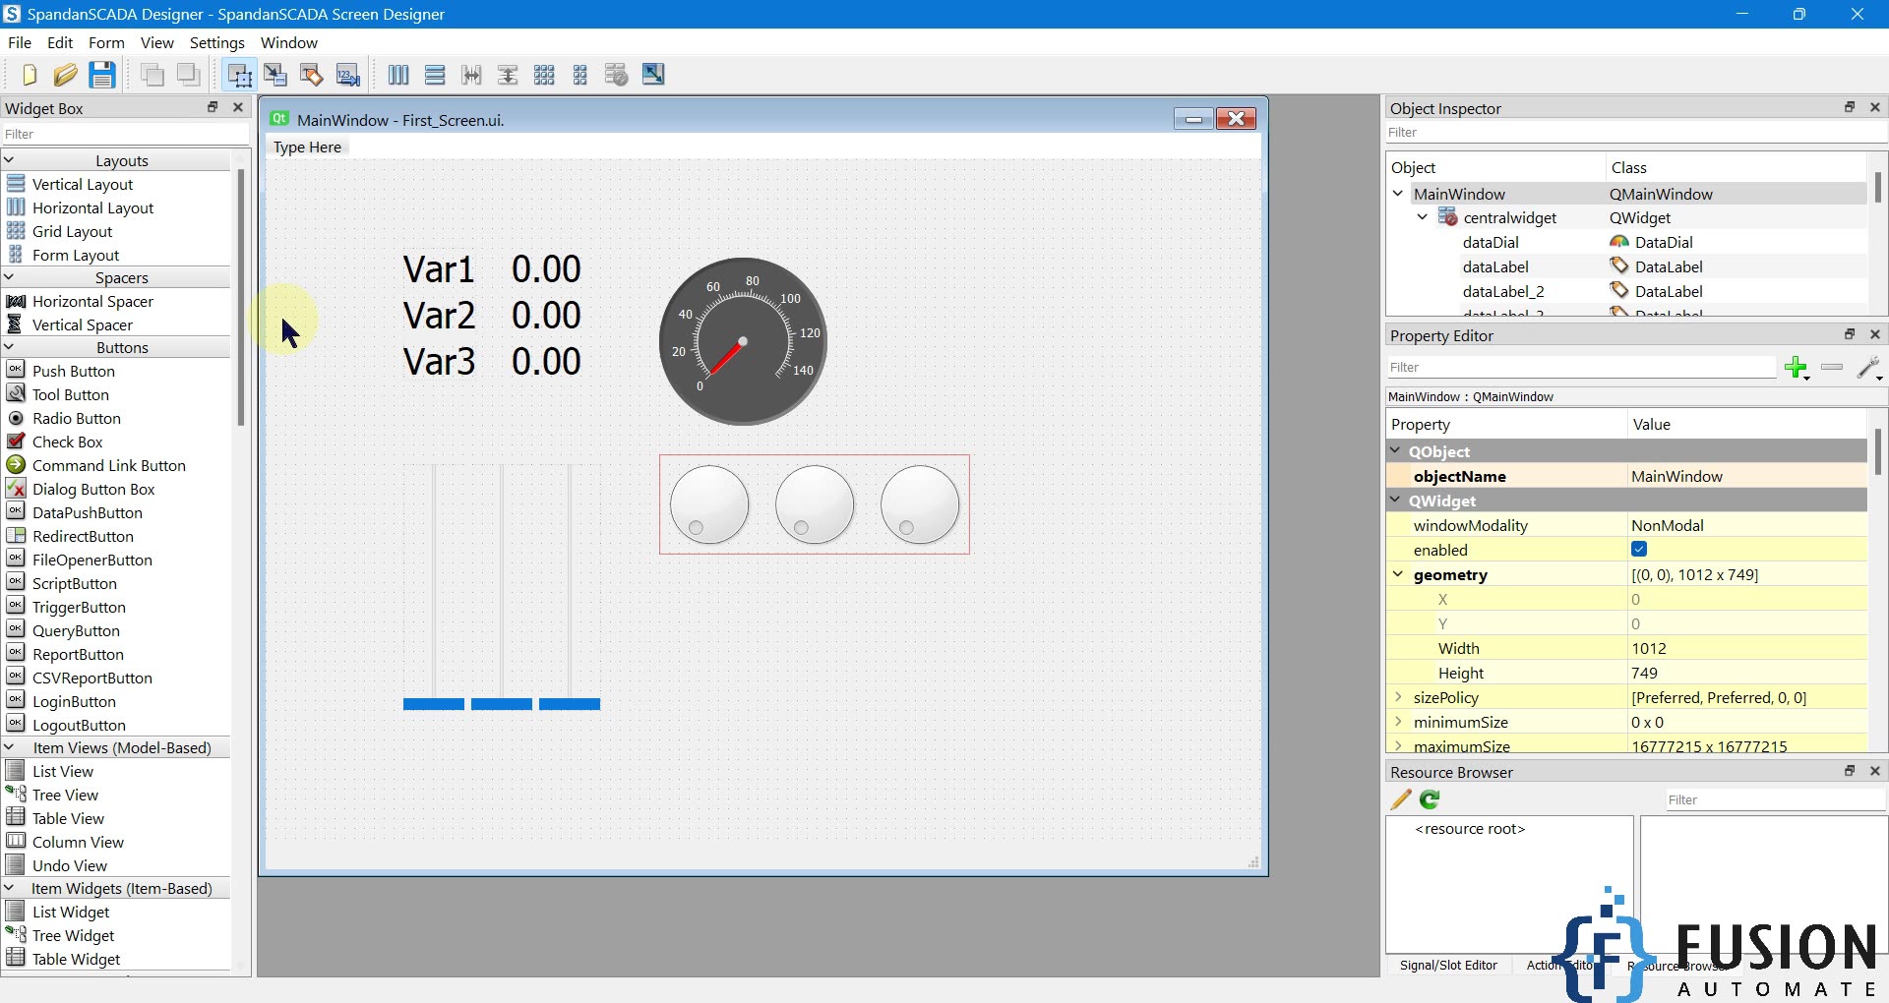This screenshot has height=1003, width=1889.
Task: Edit resources using the pencil icon
Action: pos(1399,799)
